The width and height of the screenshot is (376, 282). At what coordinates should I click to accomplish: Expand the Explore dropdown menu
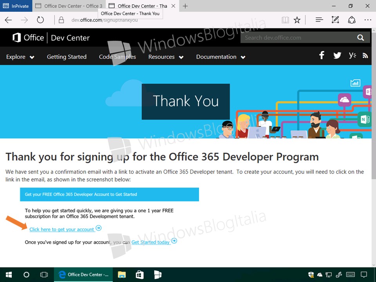click(x=20, y=57)
